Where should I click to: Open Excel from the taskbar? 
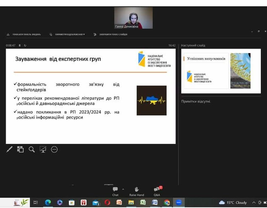coord(143,203)
